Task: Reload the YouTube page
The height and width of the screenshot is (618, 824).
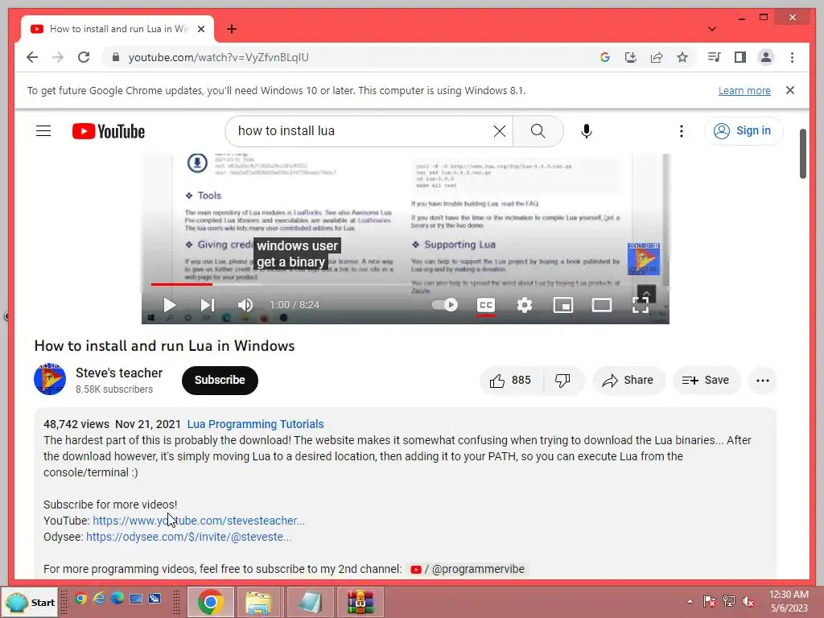Action: point(84,57)
